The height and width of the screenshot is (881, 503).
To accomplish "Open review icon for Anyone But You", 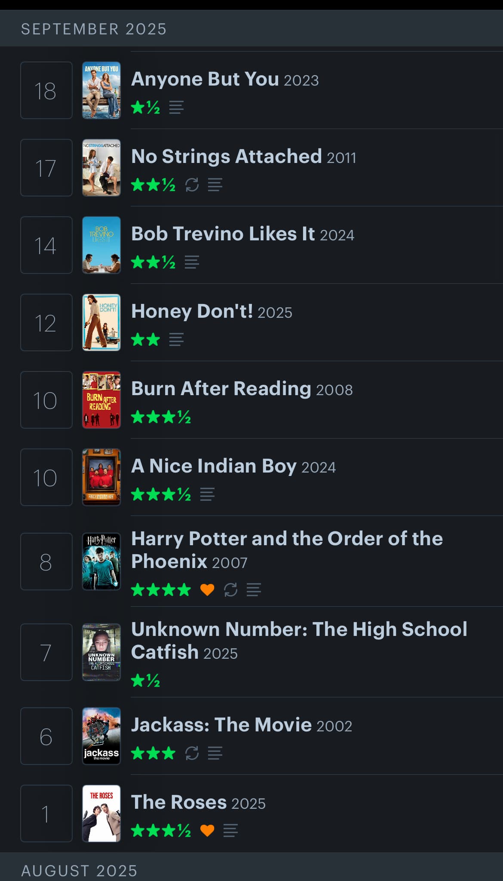I will point(176,107).
